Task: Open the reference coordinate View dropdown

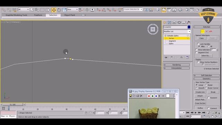Action: 77,9
